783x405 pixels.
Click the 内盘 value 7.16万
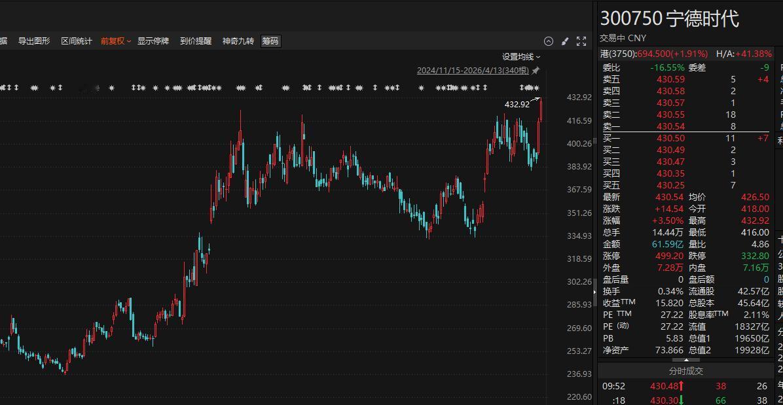(756, 268)
